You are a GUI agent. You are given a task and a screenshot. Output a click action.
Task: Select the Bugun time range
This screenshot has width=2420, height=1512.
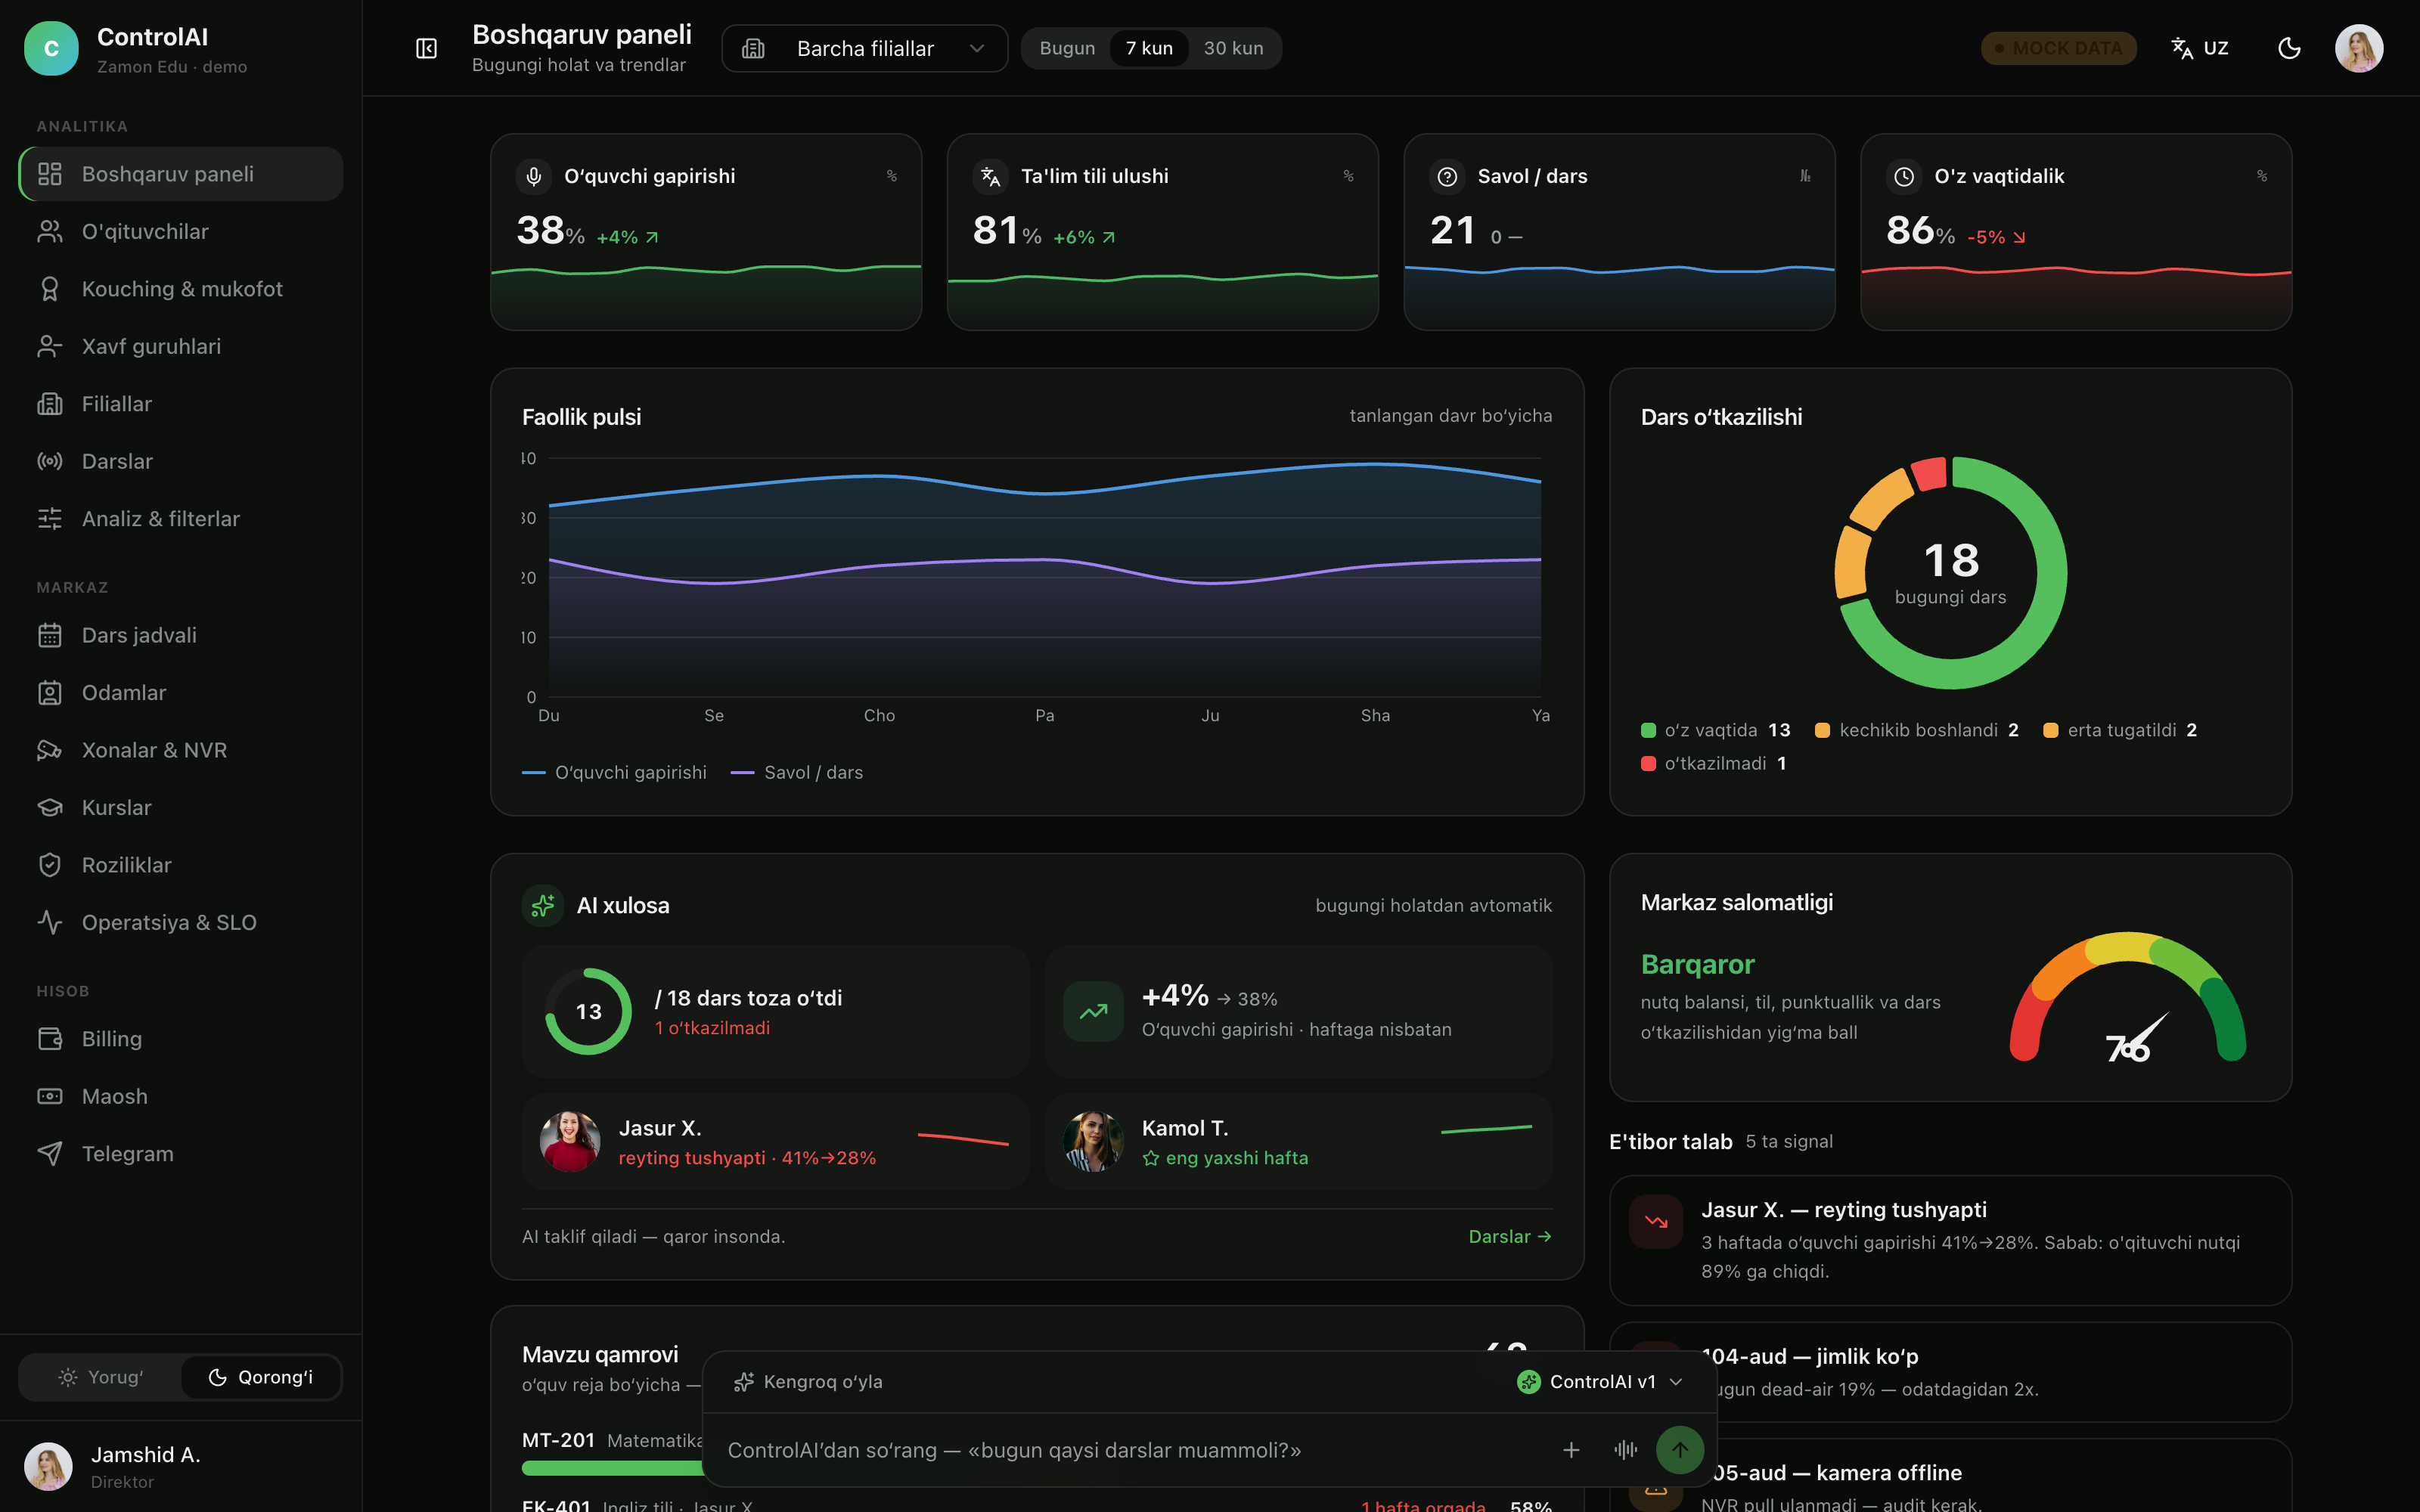click(x=1067, y=48)
